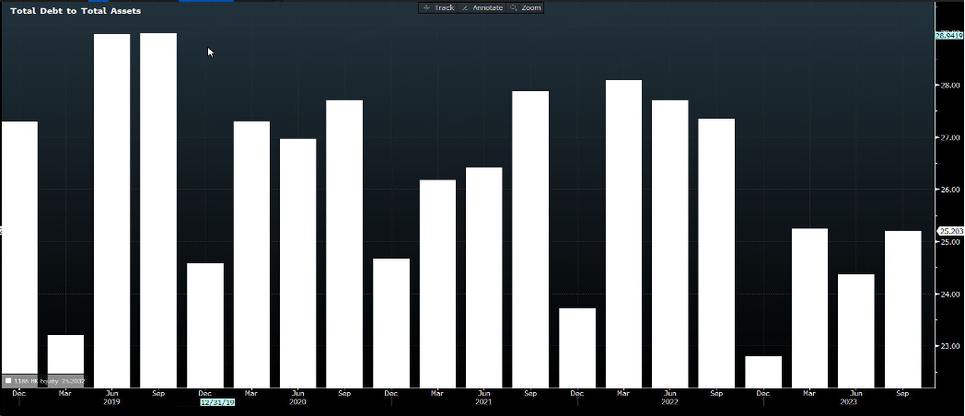Select the March 2021 bar
Viewport: 965px width, 416px height.
(437, 283)
